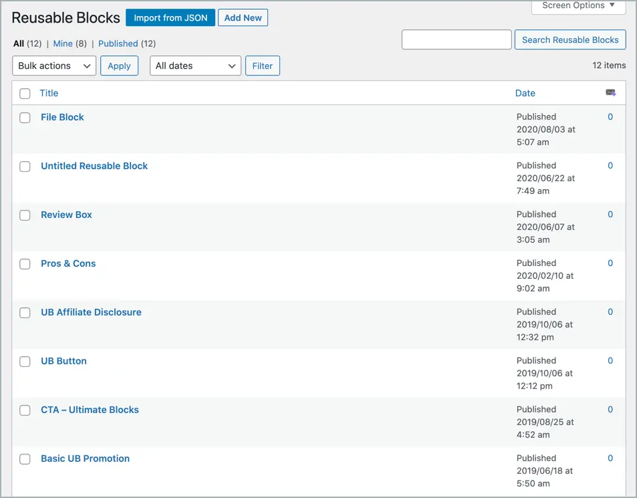The image size is (637, 498).
Task: Click the Import from JSON button
Action: coord(170,18)
